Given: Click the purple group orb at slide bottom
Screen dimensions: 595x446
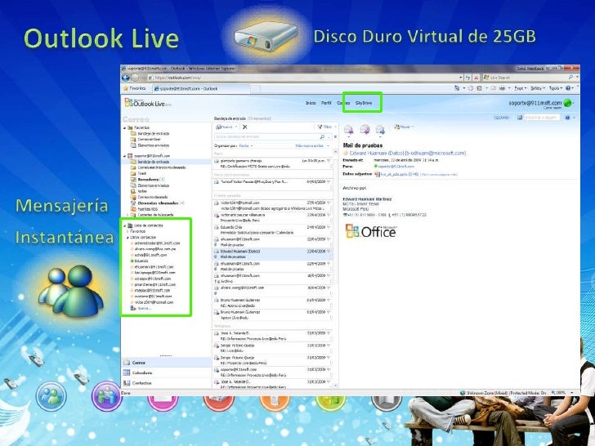Looking at the screenshot, I should tap(106, 396).
